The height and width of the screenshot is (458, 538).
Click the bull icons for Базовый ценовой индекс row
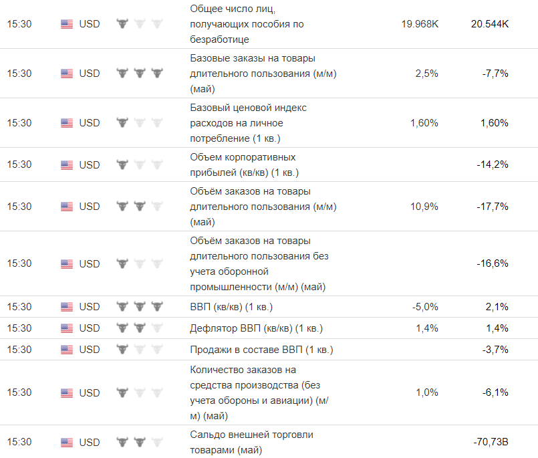pyautogui.click(x=140, y=123)
